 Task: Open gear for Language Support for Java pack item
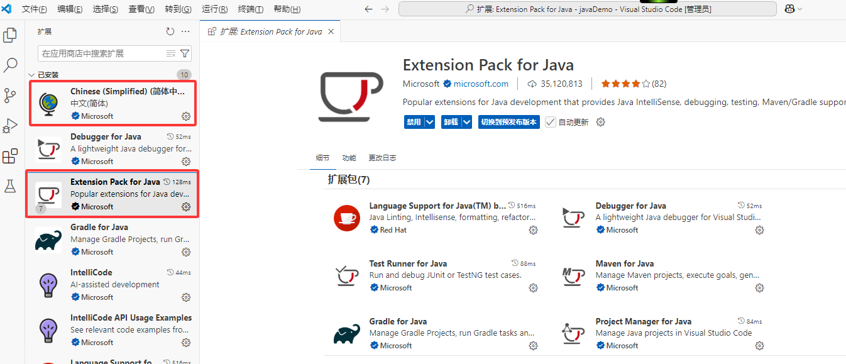tap(534, 230)
